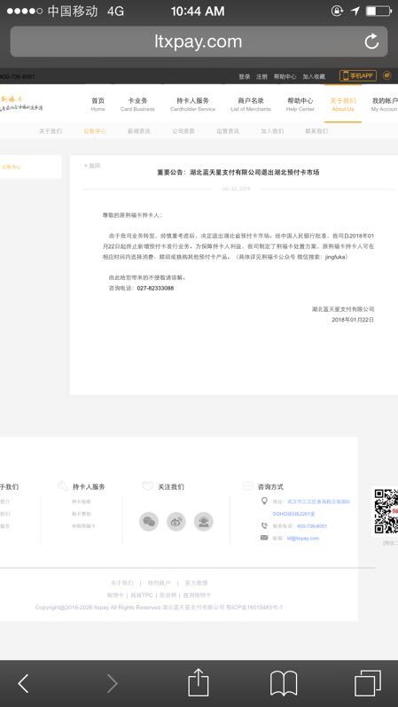Open the Safari share sheet icon
This screenshot has width=398, height=707.
[198, 682]
